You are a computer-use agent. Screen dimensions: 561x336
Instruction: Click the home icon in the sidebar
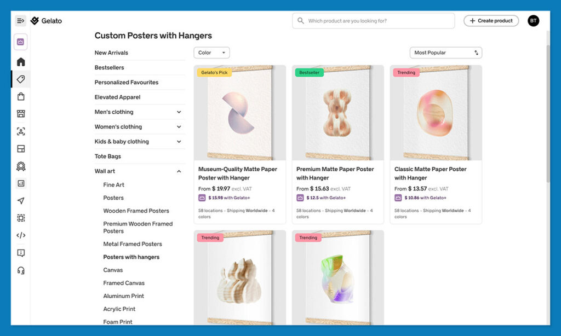pos(21,62)
